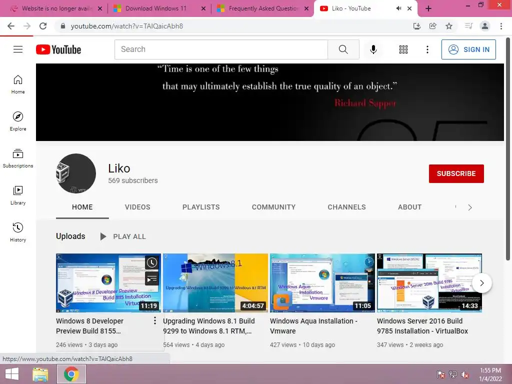
Task: Open the Chrome profile icon
Action: [485, 26]
